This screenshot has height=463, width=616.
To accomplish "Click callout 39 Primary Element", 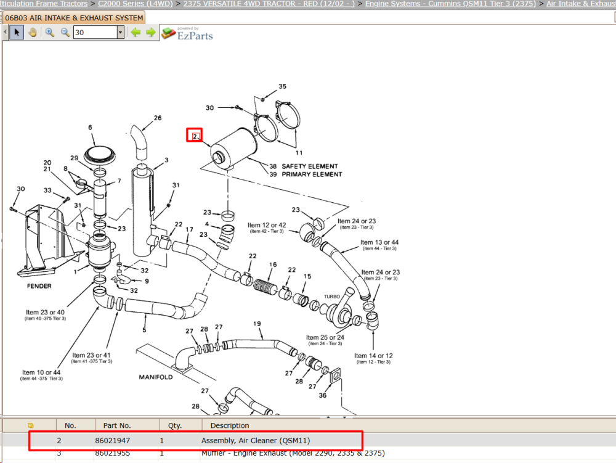I will [273, 174].
